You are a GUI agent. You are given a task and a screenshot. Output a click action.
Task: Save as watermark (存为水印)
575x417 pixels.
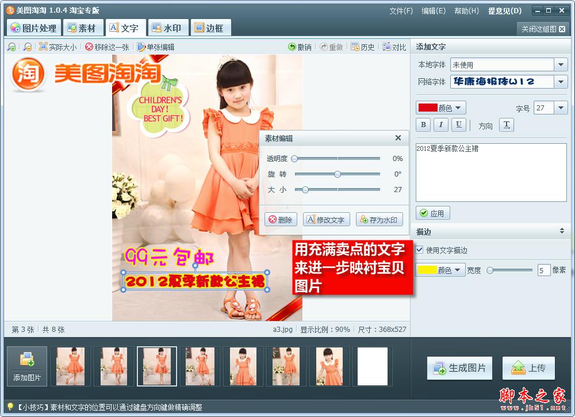379,219
